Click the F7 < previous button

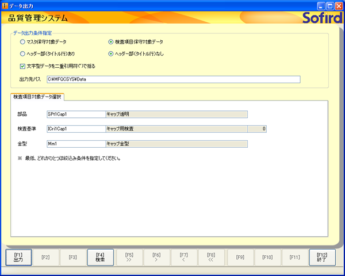(x=184, y=257)
